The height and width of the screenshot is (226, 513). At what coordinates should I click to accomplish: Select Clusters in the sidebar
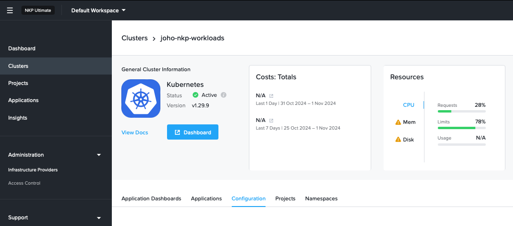56,66
